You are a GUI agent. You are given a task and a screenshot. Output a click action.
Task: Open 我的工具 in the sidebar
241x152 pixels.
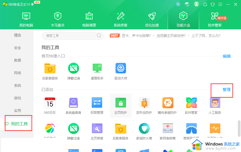coord(17,124)
